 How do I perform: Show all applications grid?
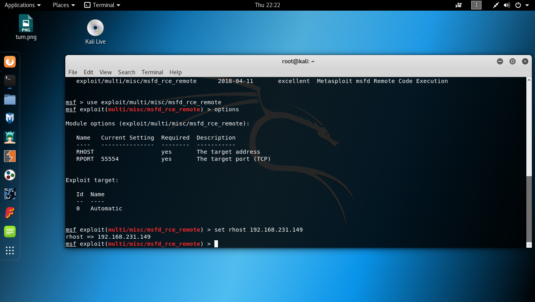(x=10, y=250)
